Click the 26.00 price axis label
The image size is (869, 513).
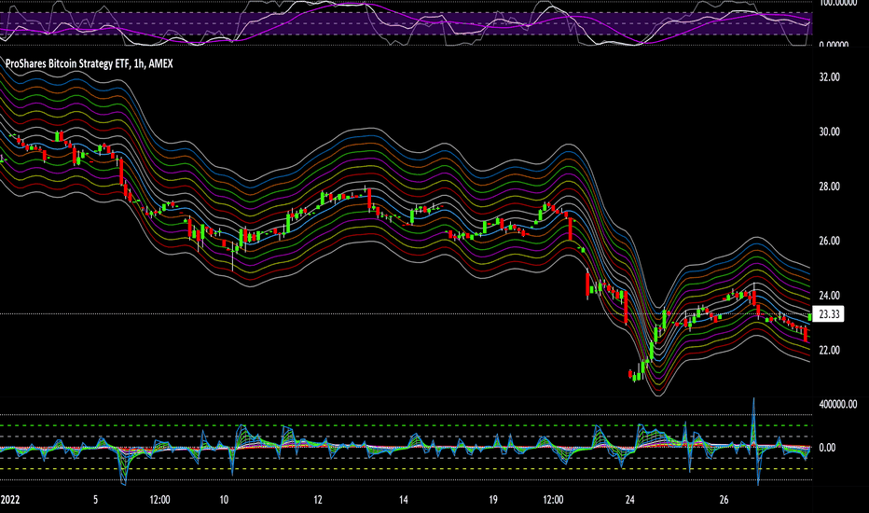(x=829, y=241)
